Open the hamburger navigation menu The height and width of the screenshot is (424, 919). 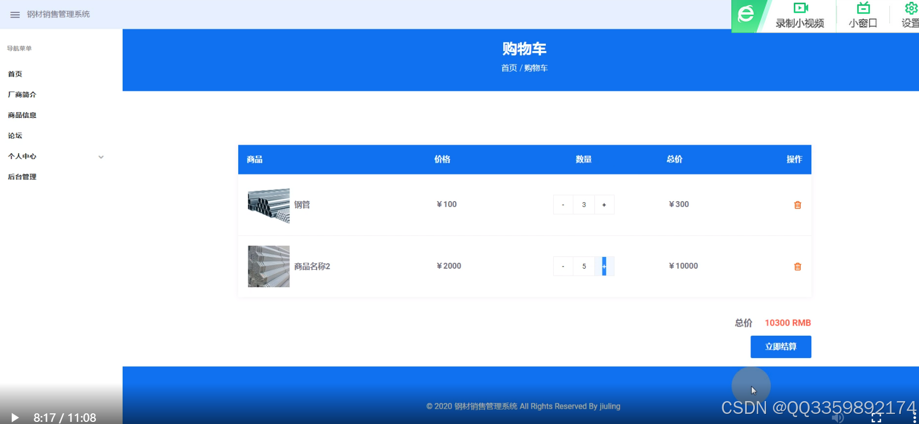tap(15, 14)
